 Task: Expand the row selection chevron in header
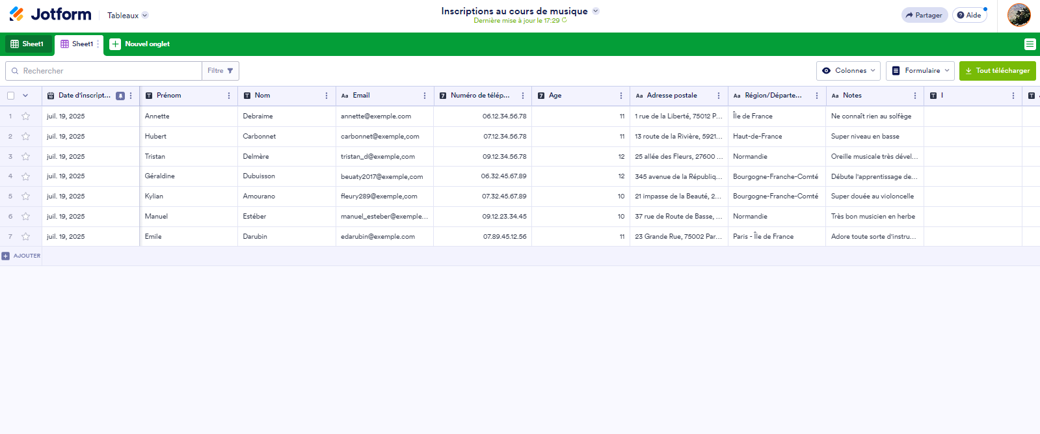point(25,96)
